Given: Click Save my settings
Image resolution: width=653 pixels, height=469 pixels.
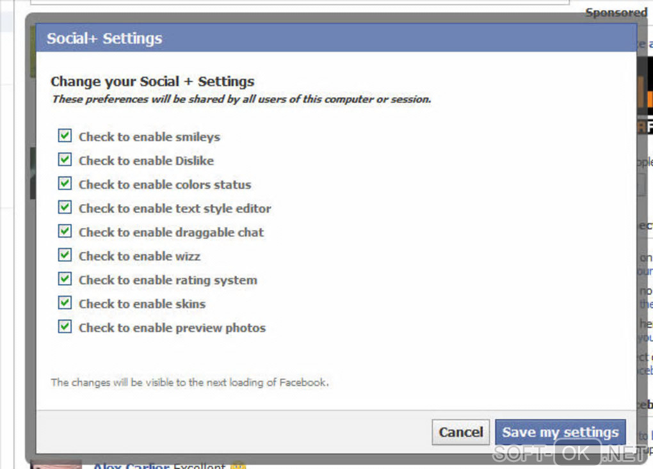Looking at the screenshot, I should pos(560,433).
